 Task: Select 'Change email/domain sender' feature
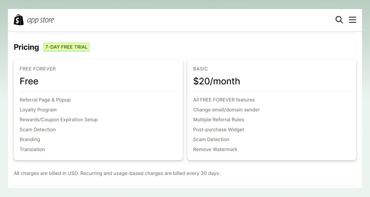[x=226, y=110]
